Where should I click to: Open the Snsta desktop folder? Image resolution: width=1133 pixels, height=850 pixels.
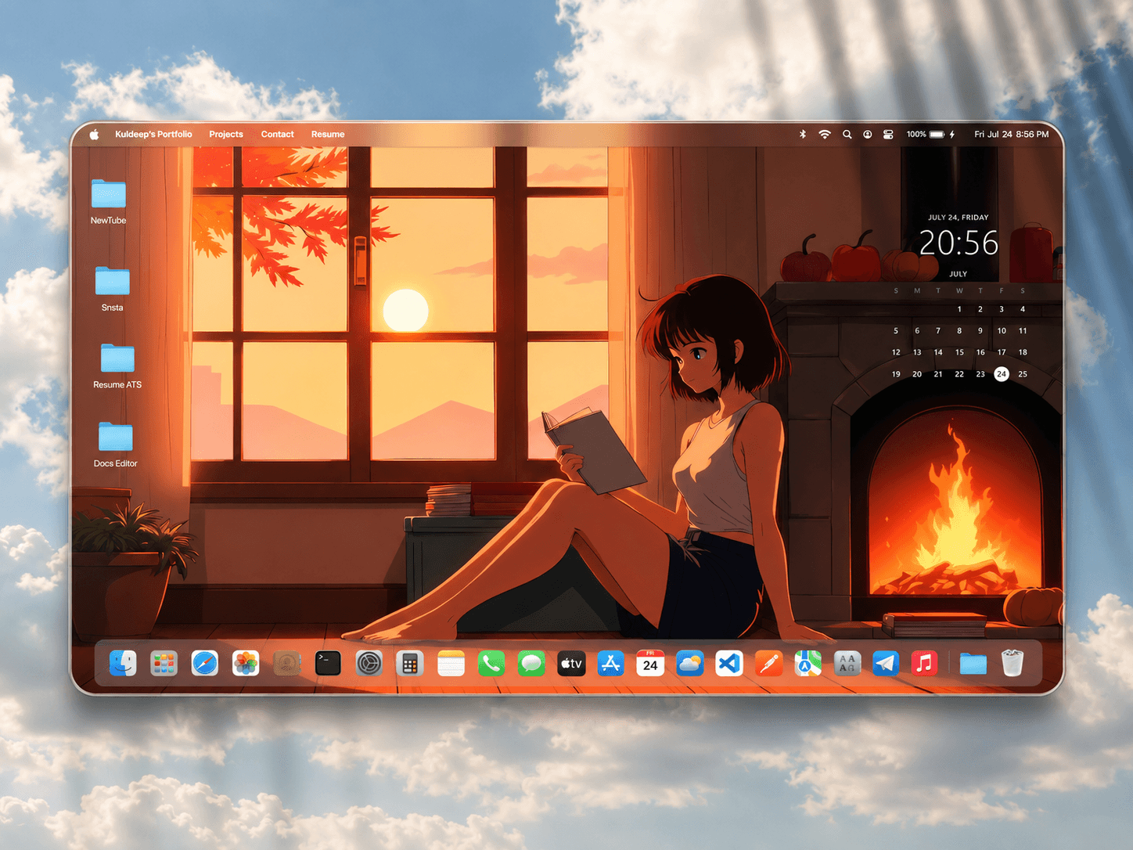(112, 289)
